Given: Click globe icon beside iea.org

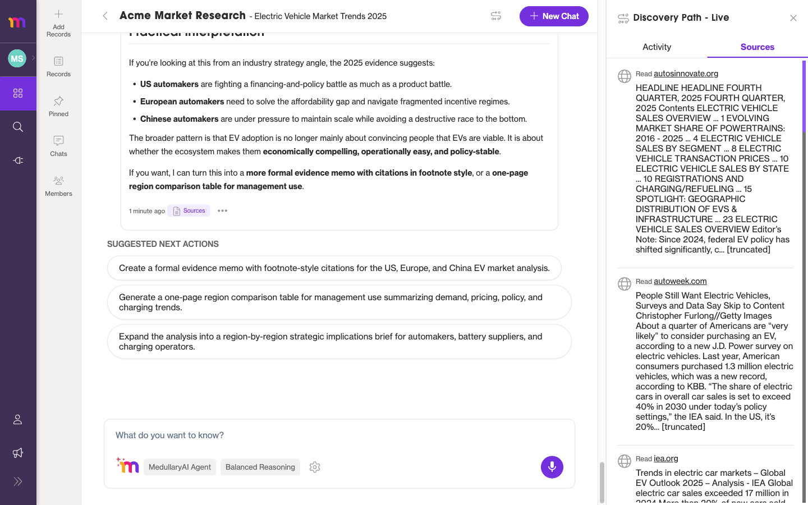Looking at the screenshot, I should click(625, 461).
